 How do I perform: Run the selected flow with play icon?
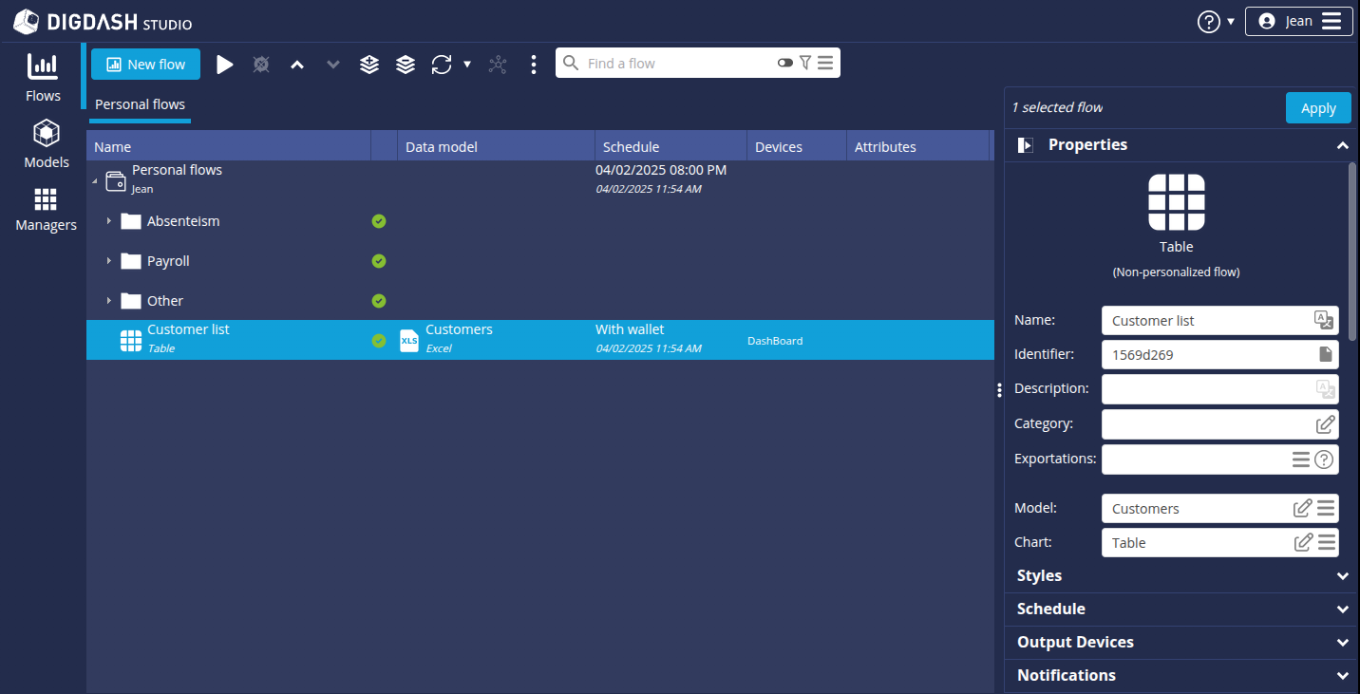pyautogui.click(x=225, y=65)
